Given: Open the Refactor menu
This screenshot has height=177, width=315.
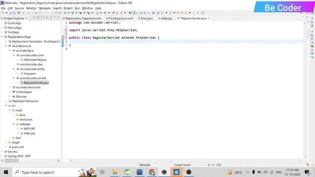Looking at the screenshot, I should click(x=31, y=8).
